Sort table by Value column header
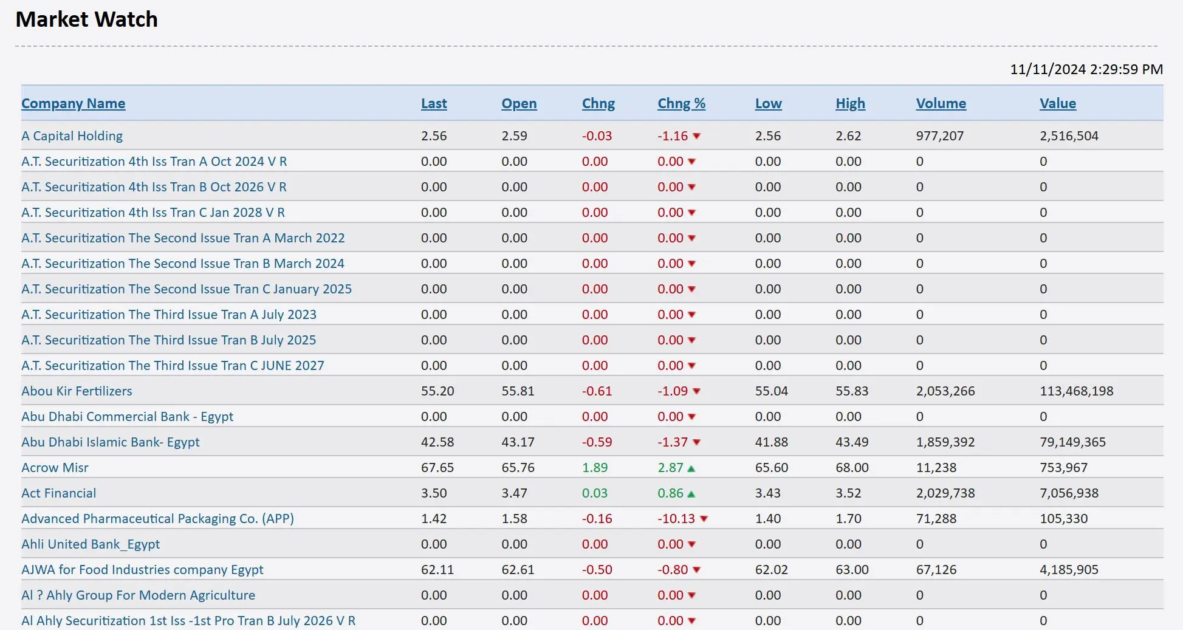This screenshot has width=1183, height=630. tap(1058, 103)
